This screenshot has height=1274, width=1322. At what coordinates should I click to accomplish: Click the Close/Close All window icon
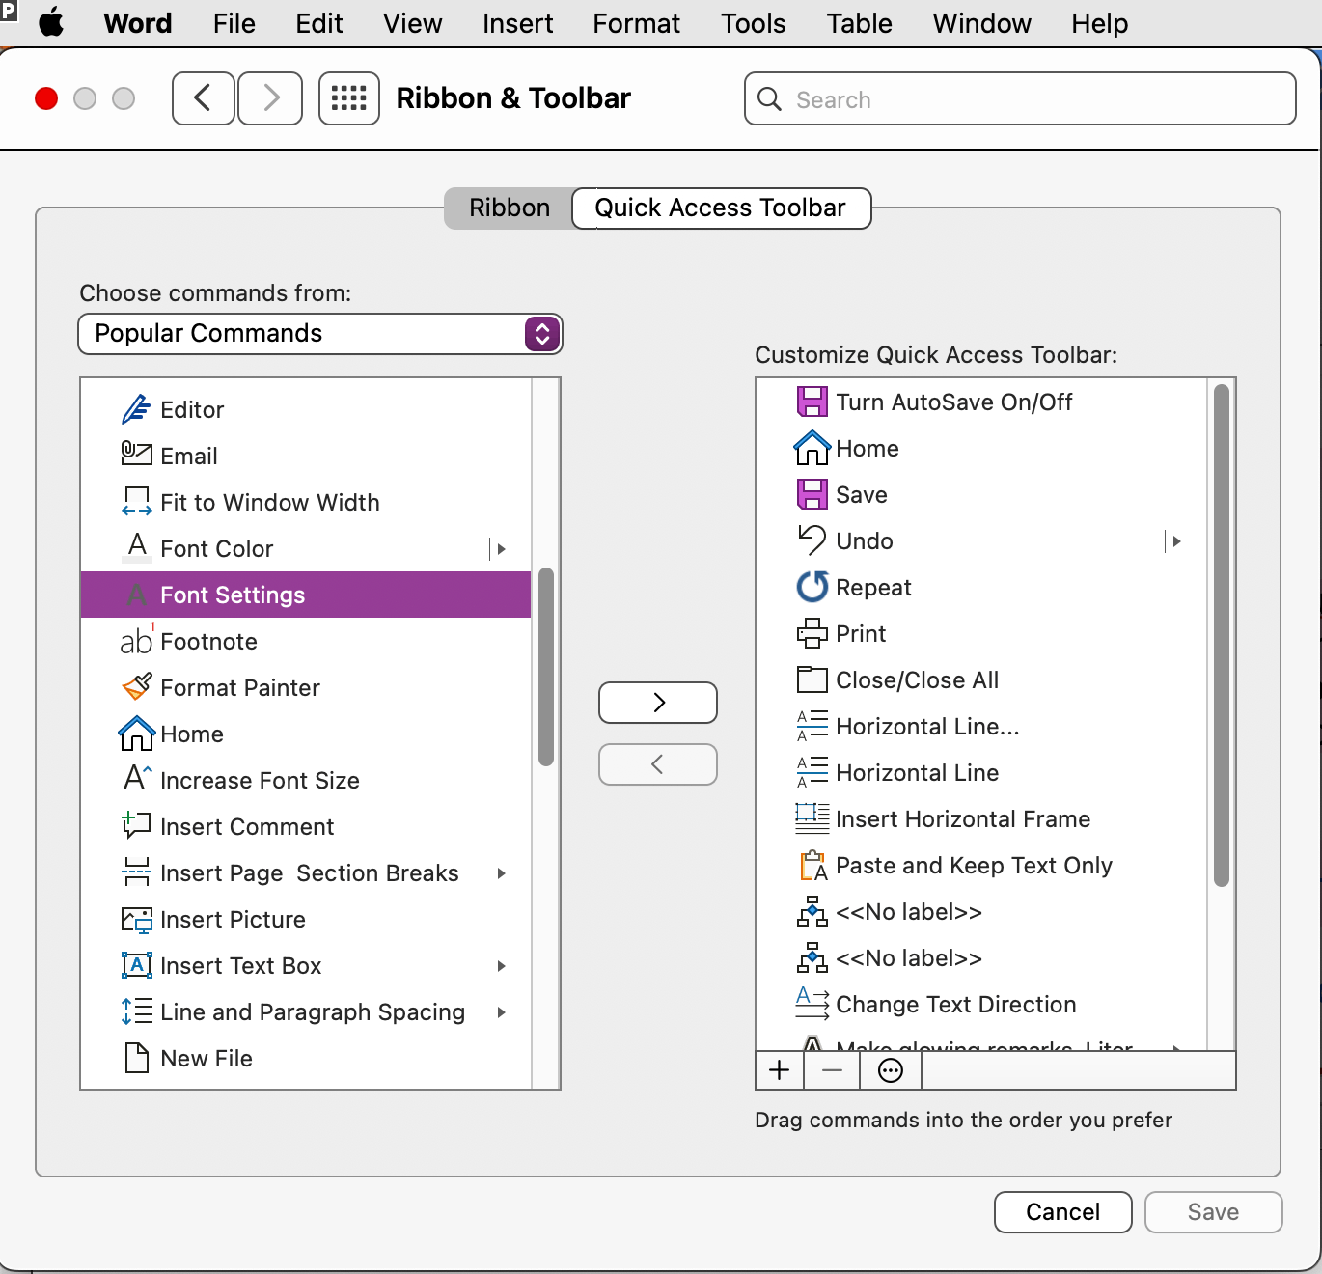coord(812,679)
